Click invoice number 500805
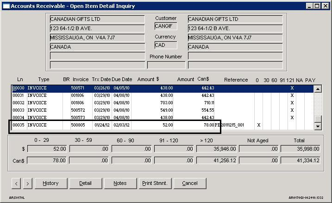 click(x=78, y=125)
